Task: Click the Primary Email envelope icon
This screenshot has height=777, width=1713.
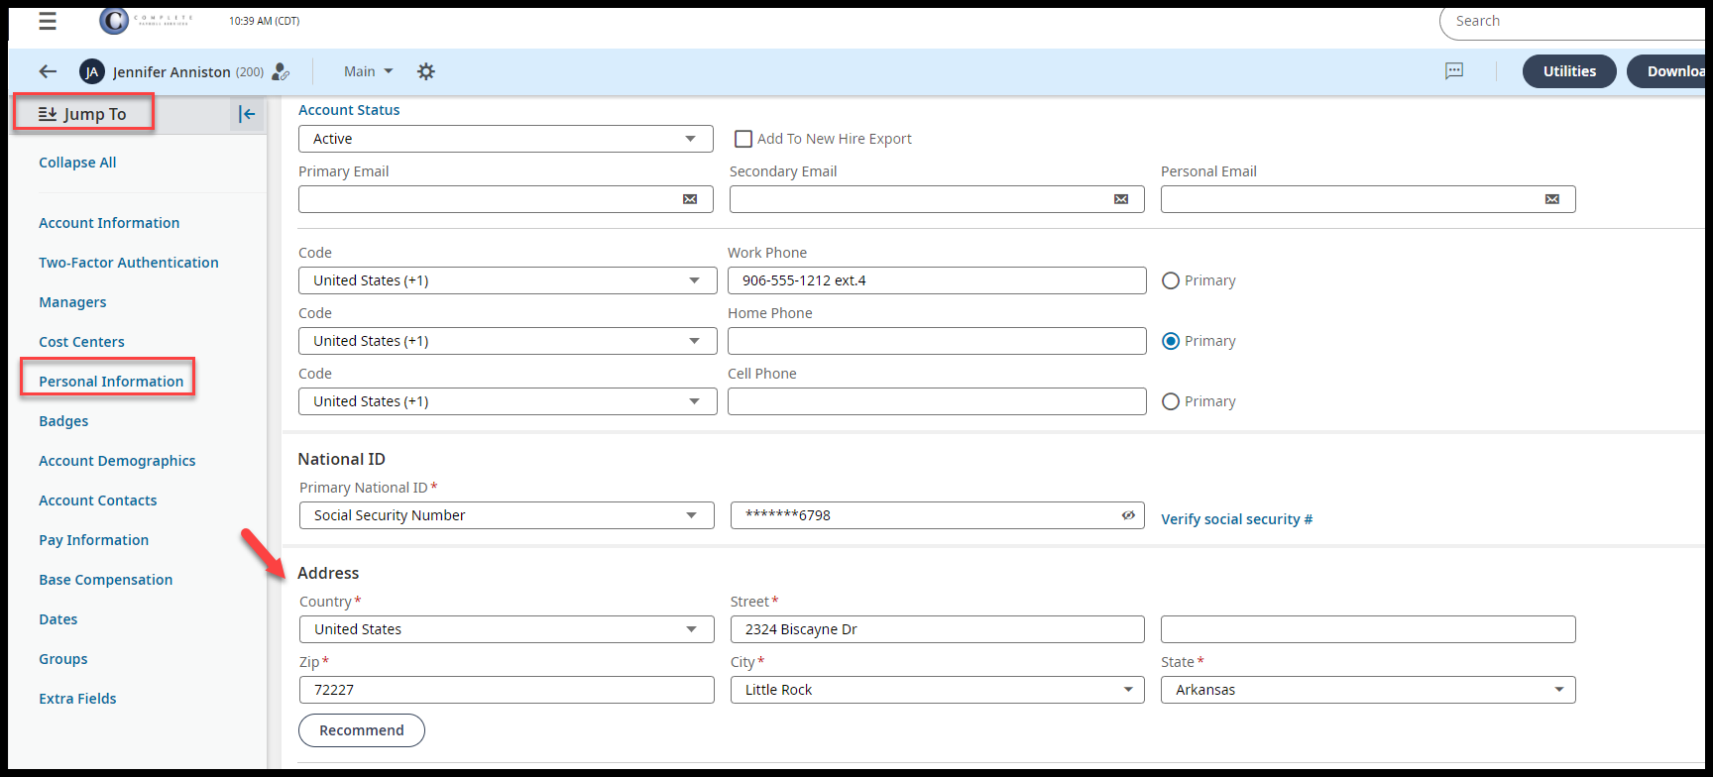Action: [x=690, y=199]
